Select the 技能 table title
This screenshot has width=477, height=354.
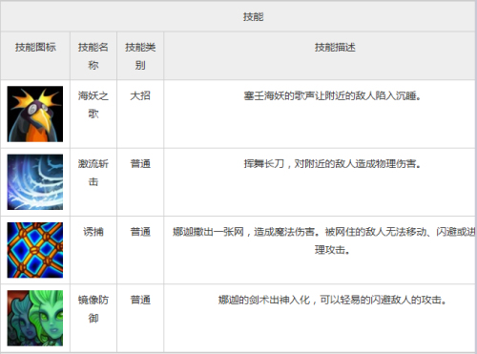[254, 16]
